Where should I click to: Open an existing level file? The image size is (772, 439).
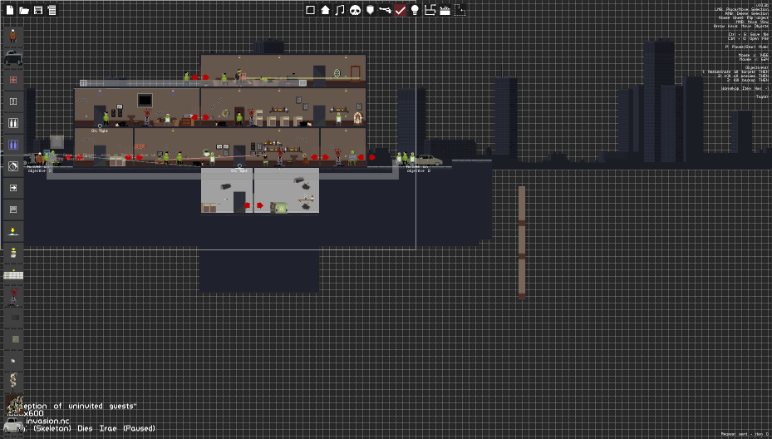coord(24,10)
